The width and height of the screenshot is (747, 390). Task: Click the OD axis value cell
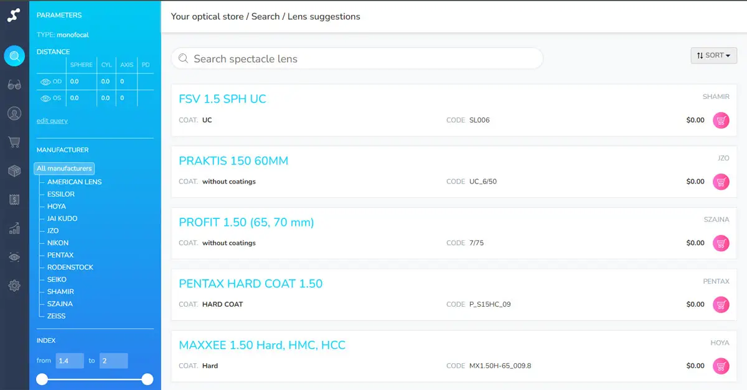(x=126, y=81)
